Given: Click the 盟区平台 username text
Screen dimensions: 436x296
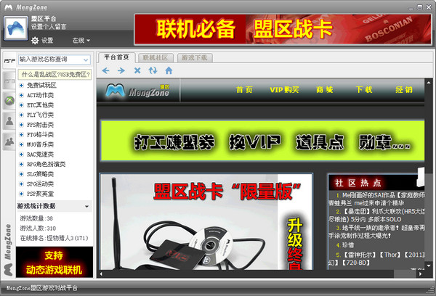Looking at the screenshot, I should (44, 19).
